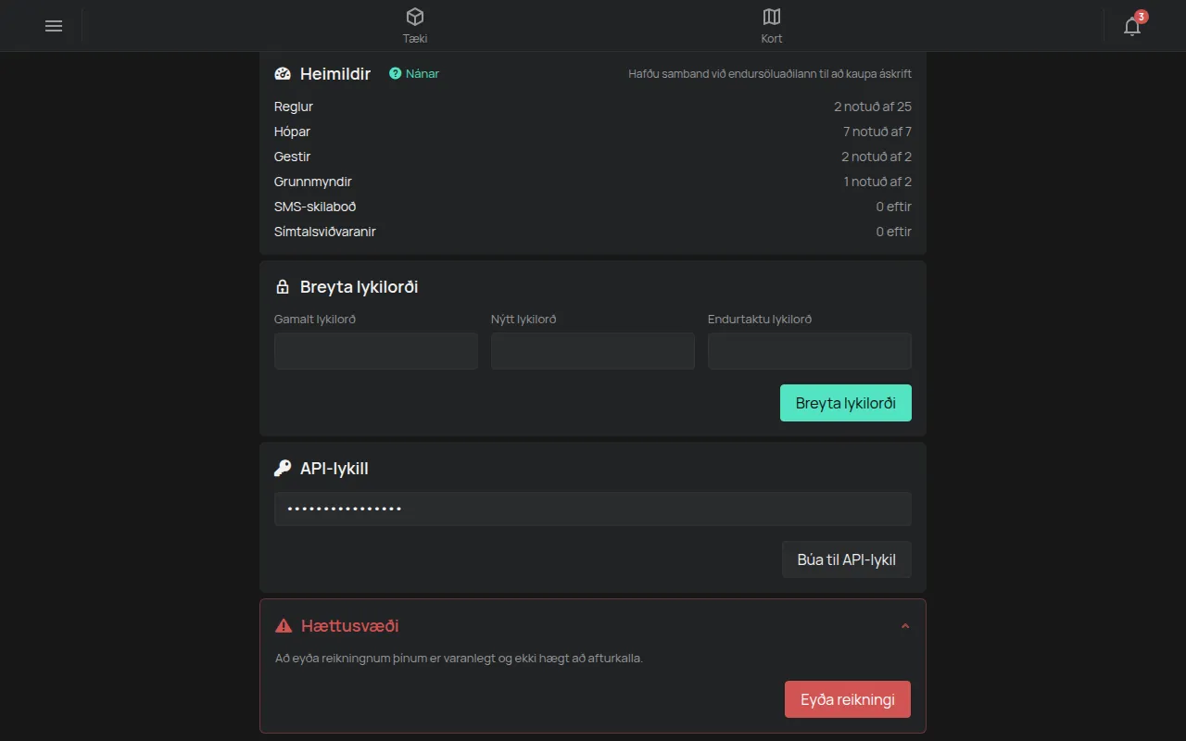Click the red Eyða reikningi button
Screen dimensions: 1186x741
point(848,699)
